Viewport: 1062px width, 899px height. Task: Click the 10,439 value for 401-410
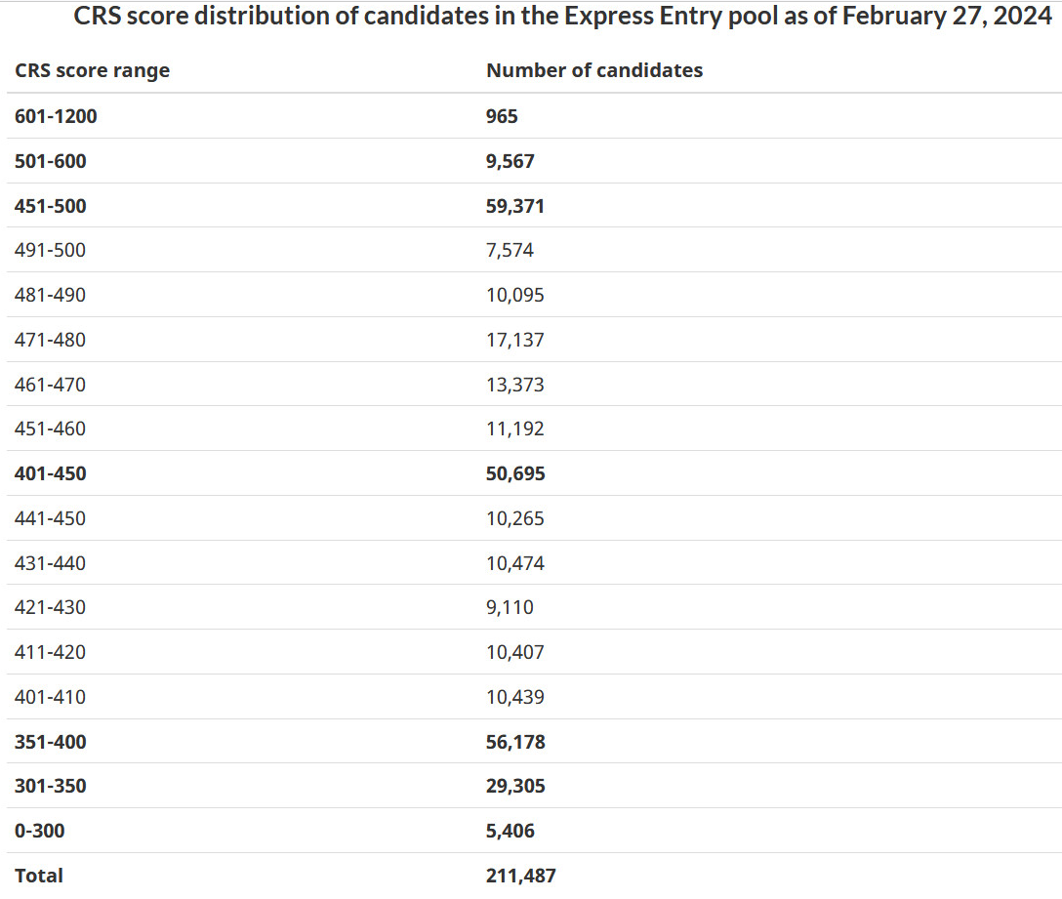pyautogui.click(x=514, y=696)
